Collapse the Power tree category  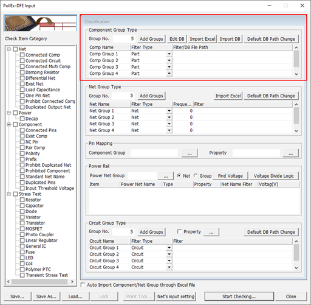coord(9,113)
